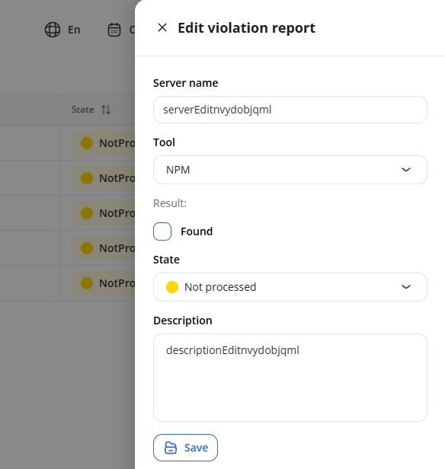Screen dimensions: 445x469
Task: Open the NPM tool combo box
Action: tap(290, 170)
